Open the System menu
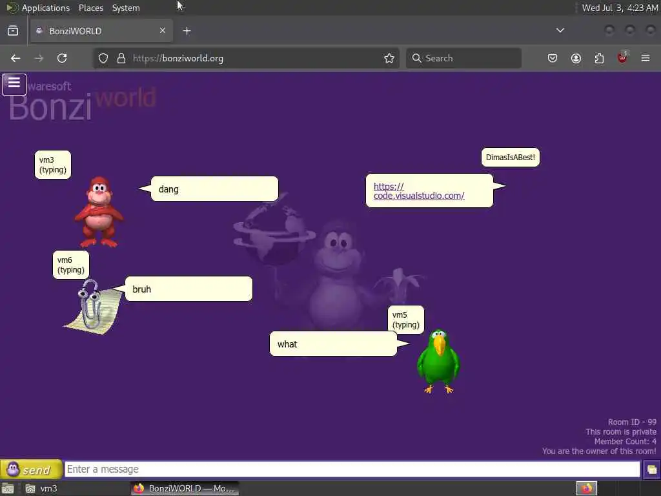The width and height of the screenshot is (661, 496). tap(126, 8)
